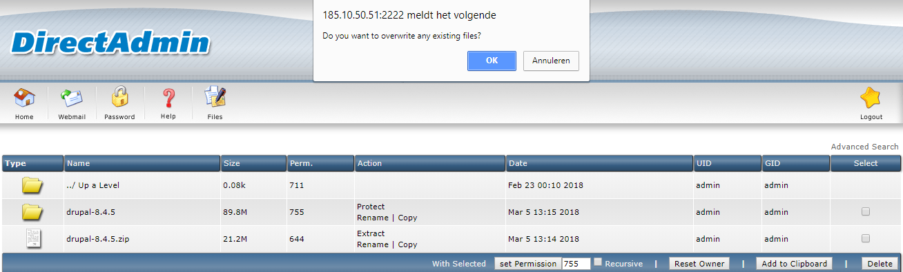The image size is (903, 272).
Task: Click the drupal-8.4.5.zip file icon
Action: pos(32,239)
